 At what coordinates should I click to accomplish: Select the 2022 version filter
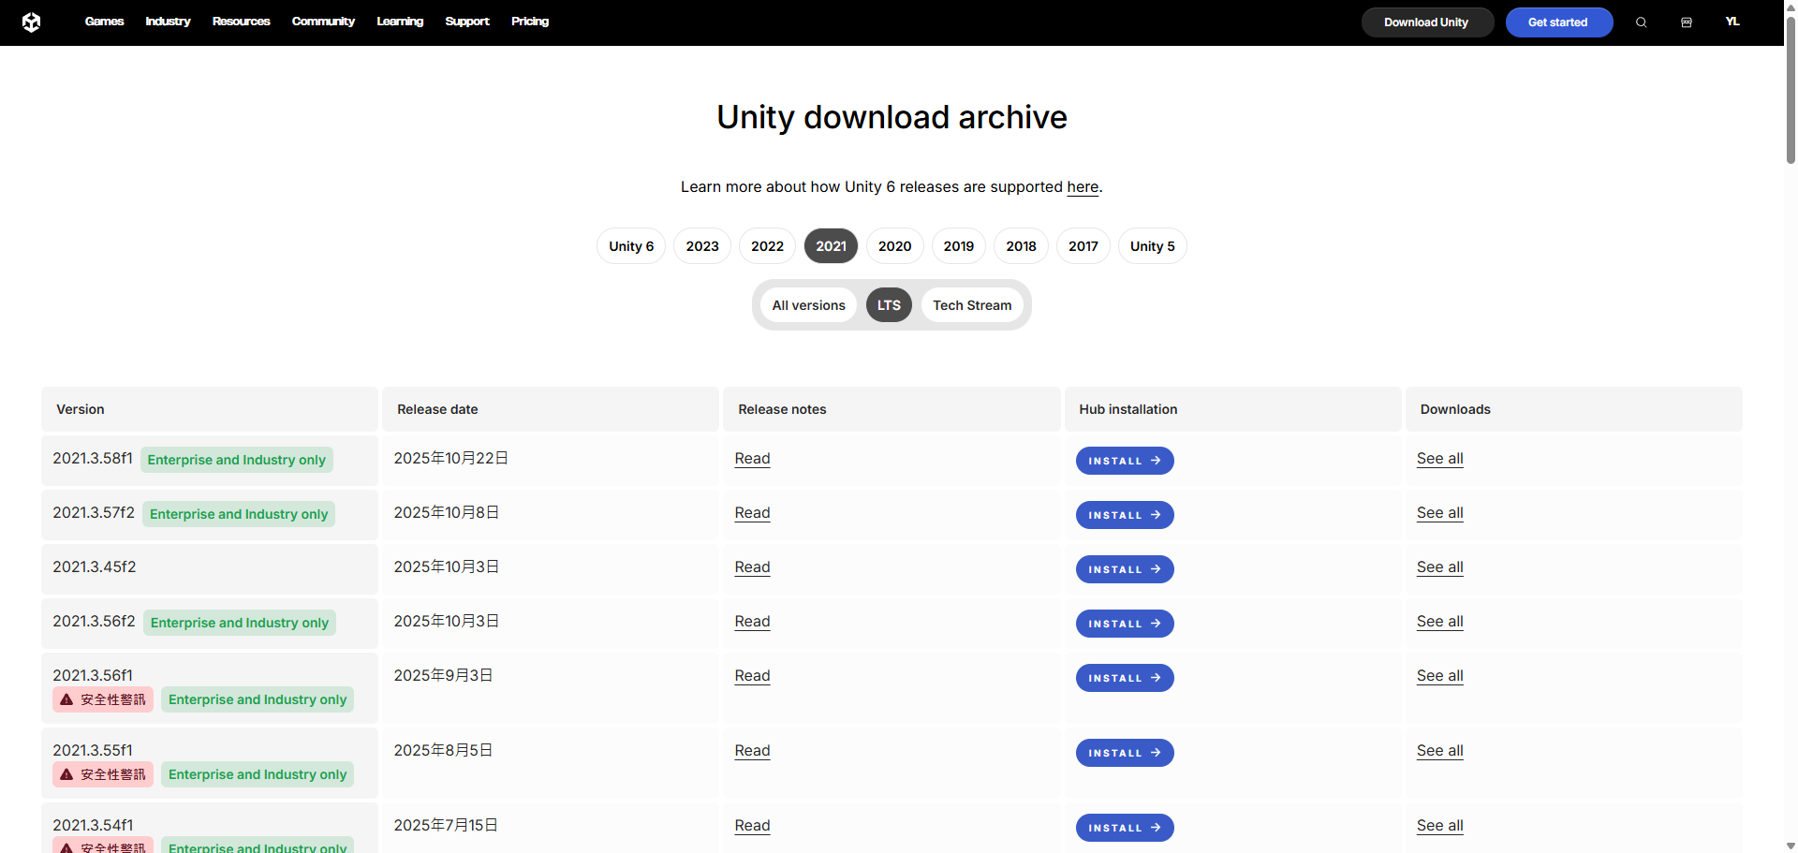click(x=767, y=246)
